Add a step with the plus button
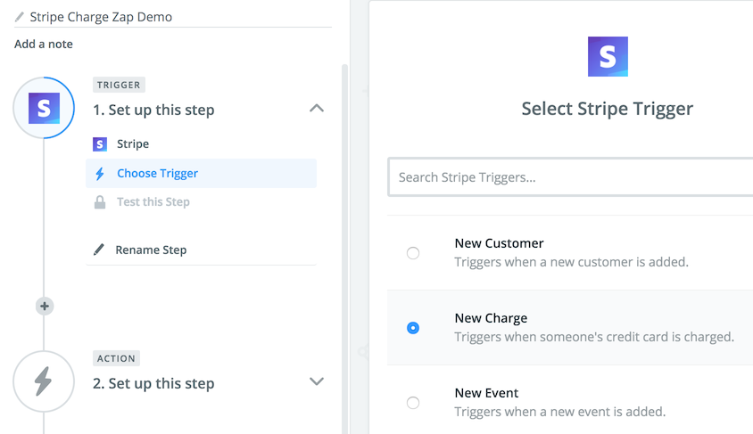This screenshot has width=753, height=434. pos(45,306)
